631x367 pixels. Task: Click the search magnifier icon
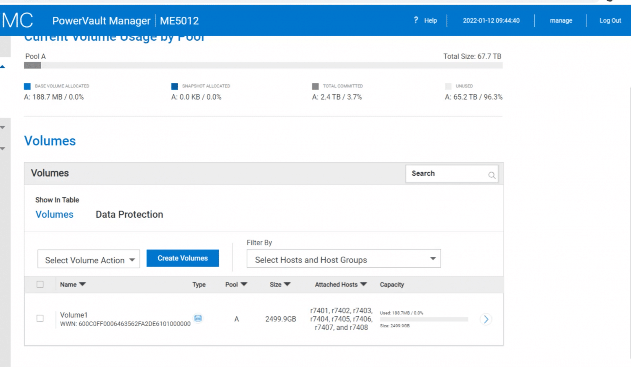[x=492, y=175]
